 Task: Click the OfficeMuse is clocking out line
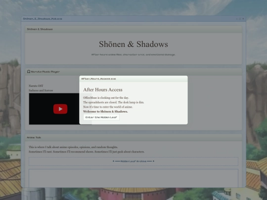click(x=106, y=98)
